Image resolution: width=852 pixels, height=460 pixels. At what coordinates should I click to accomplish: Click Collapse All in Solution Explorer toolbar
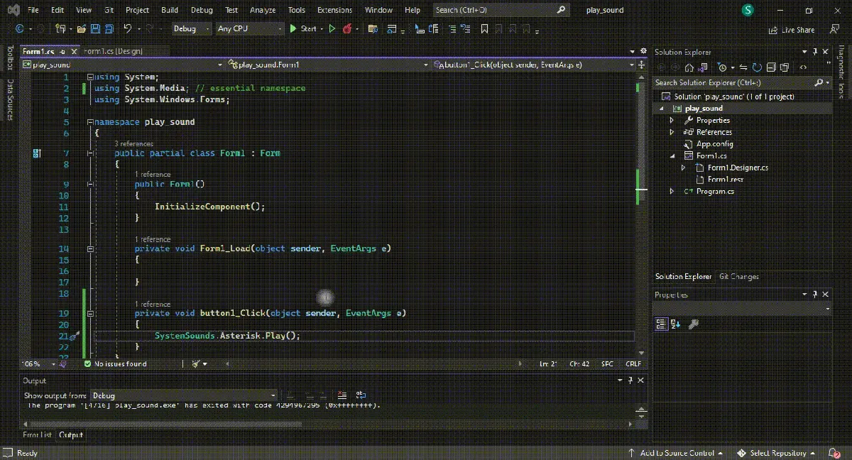tap(772, 67)
